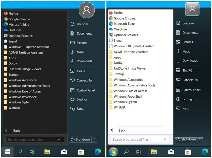This screenshot has width=212, height=158.
Task: Go Back in the left dark menu
Action: (x=13, y=131)
